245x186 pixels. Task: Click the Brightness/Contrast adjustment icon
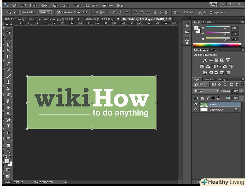205,60
